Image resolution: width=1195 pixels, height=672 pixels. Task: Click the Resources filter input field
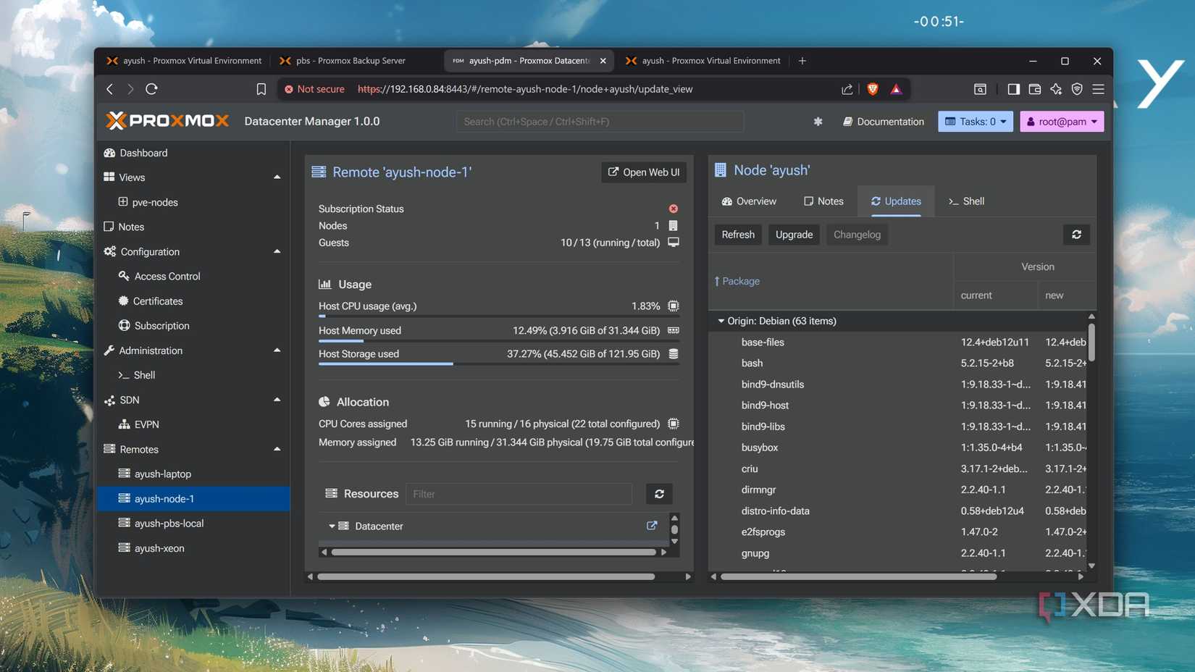(519, 494)
